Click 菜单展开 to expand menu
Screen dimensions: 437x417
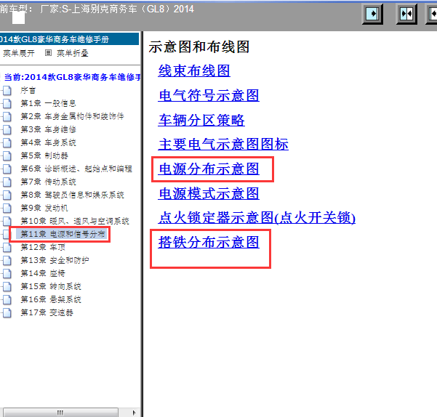click(x=19, y=53)
